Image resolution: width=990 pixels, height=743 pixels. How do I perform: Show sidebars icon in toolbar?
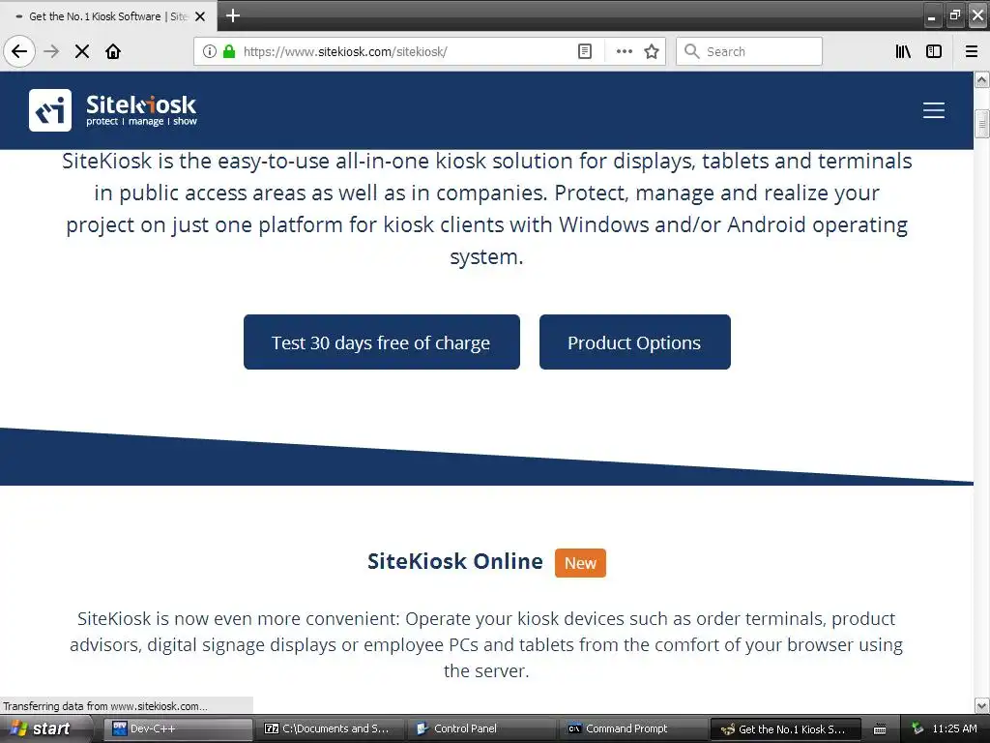934,51
